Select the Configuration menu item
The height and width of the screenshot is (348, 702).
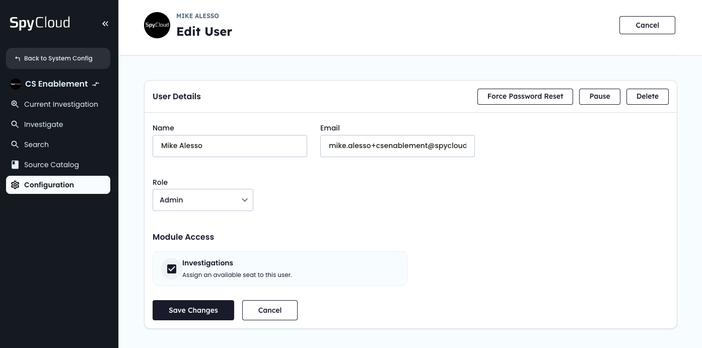[58, 185]
